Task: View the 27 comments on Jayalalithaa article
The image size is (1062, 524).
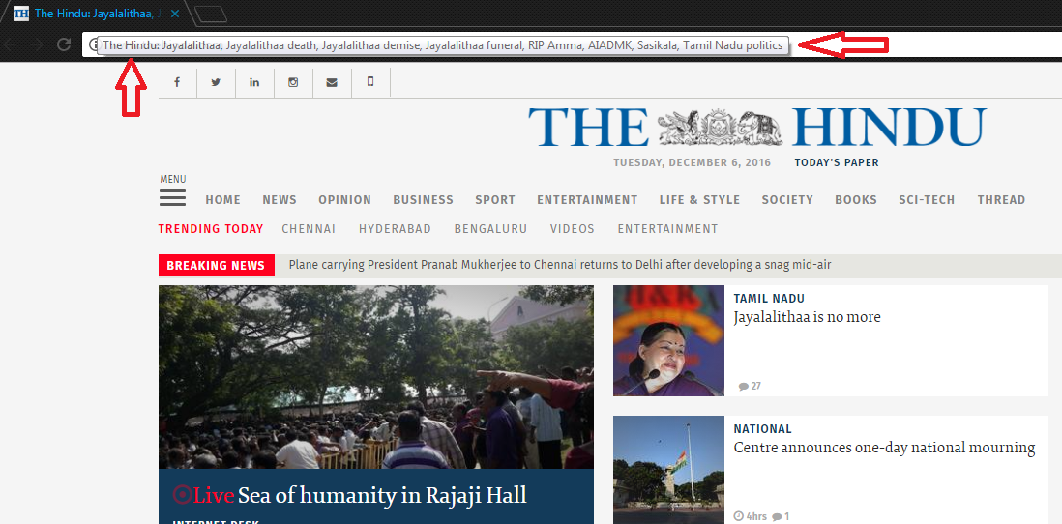Action: tap(750, 386)
